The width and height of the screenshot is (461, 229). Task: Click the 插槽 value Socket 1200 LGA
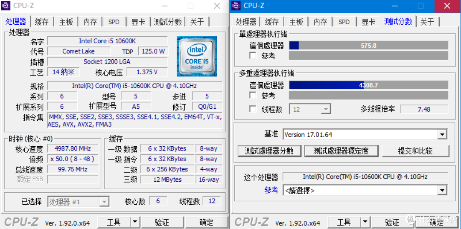(107, 62)
